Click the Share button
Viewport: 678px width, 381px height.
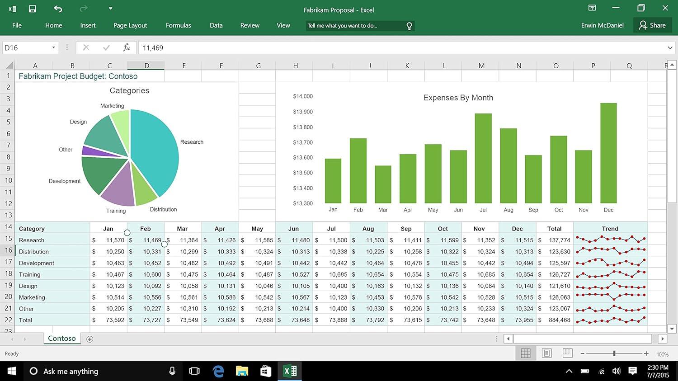click(x=652, y=25)
